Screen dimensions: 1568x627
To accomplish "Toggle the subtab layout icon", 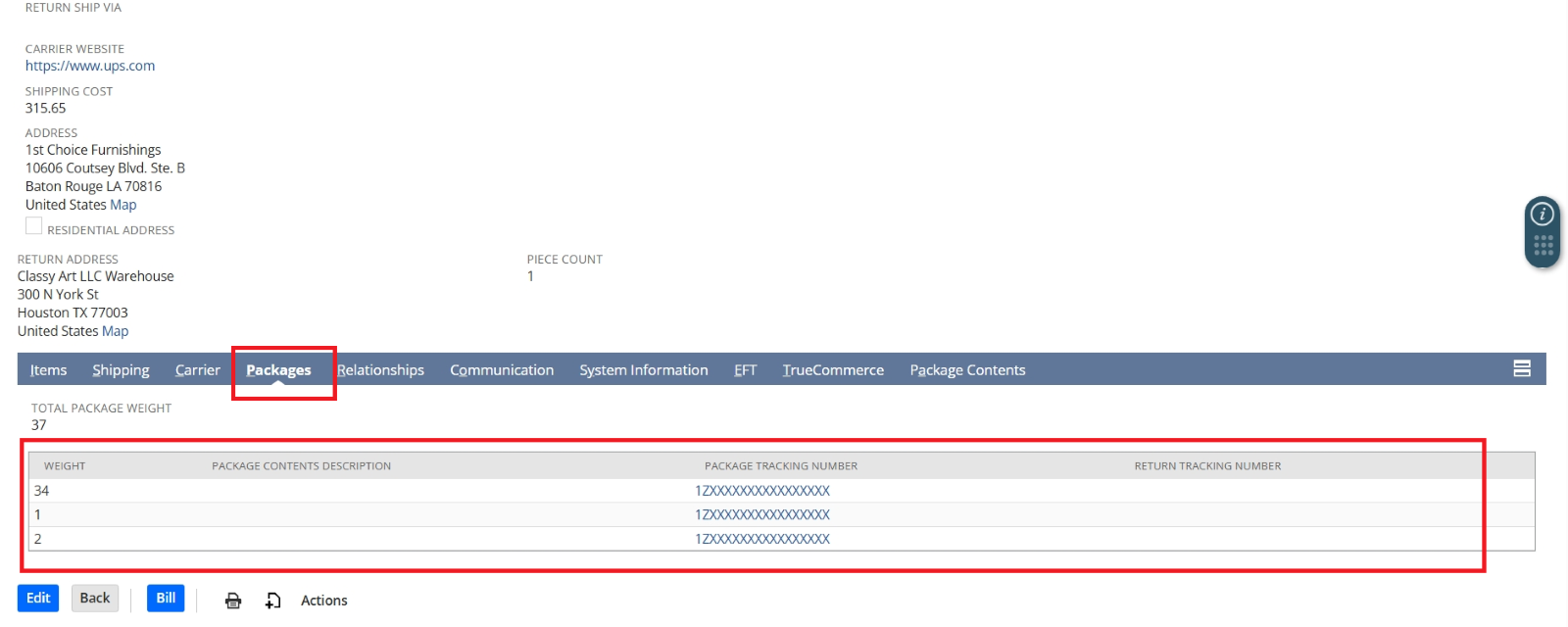I will pos(1521,368).
